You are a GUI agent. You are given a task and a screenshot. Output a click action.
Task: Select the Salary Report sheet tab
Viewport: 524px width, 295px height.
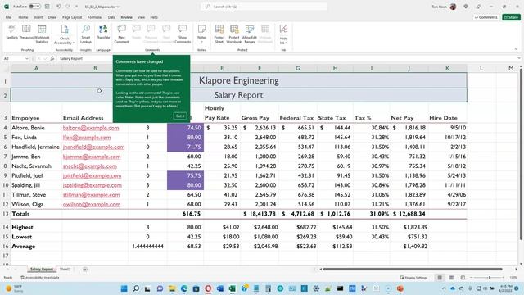click(x=42, y=270)
